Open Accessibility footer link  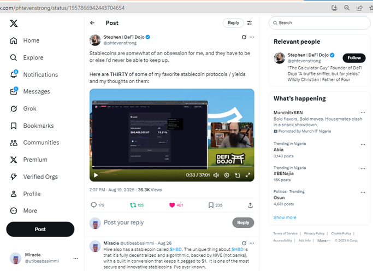coord(282,240)
